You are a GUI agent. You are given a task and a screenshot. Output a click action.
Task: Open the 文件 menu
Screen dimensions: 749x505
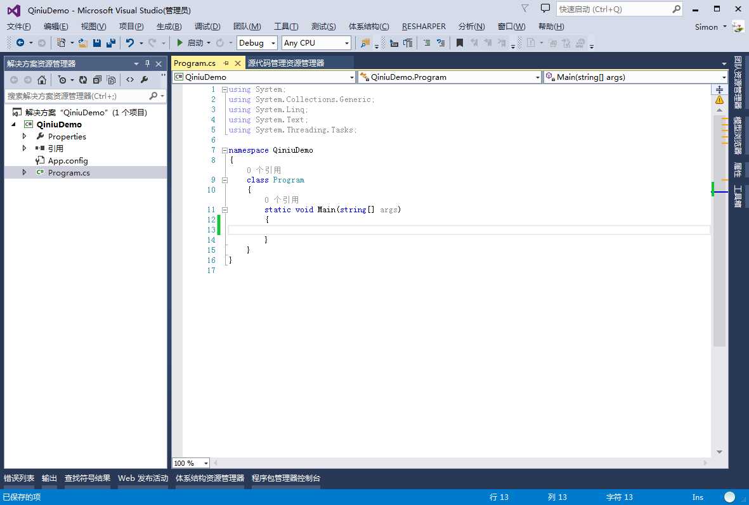point(19,27)
